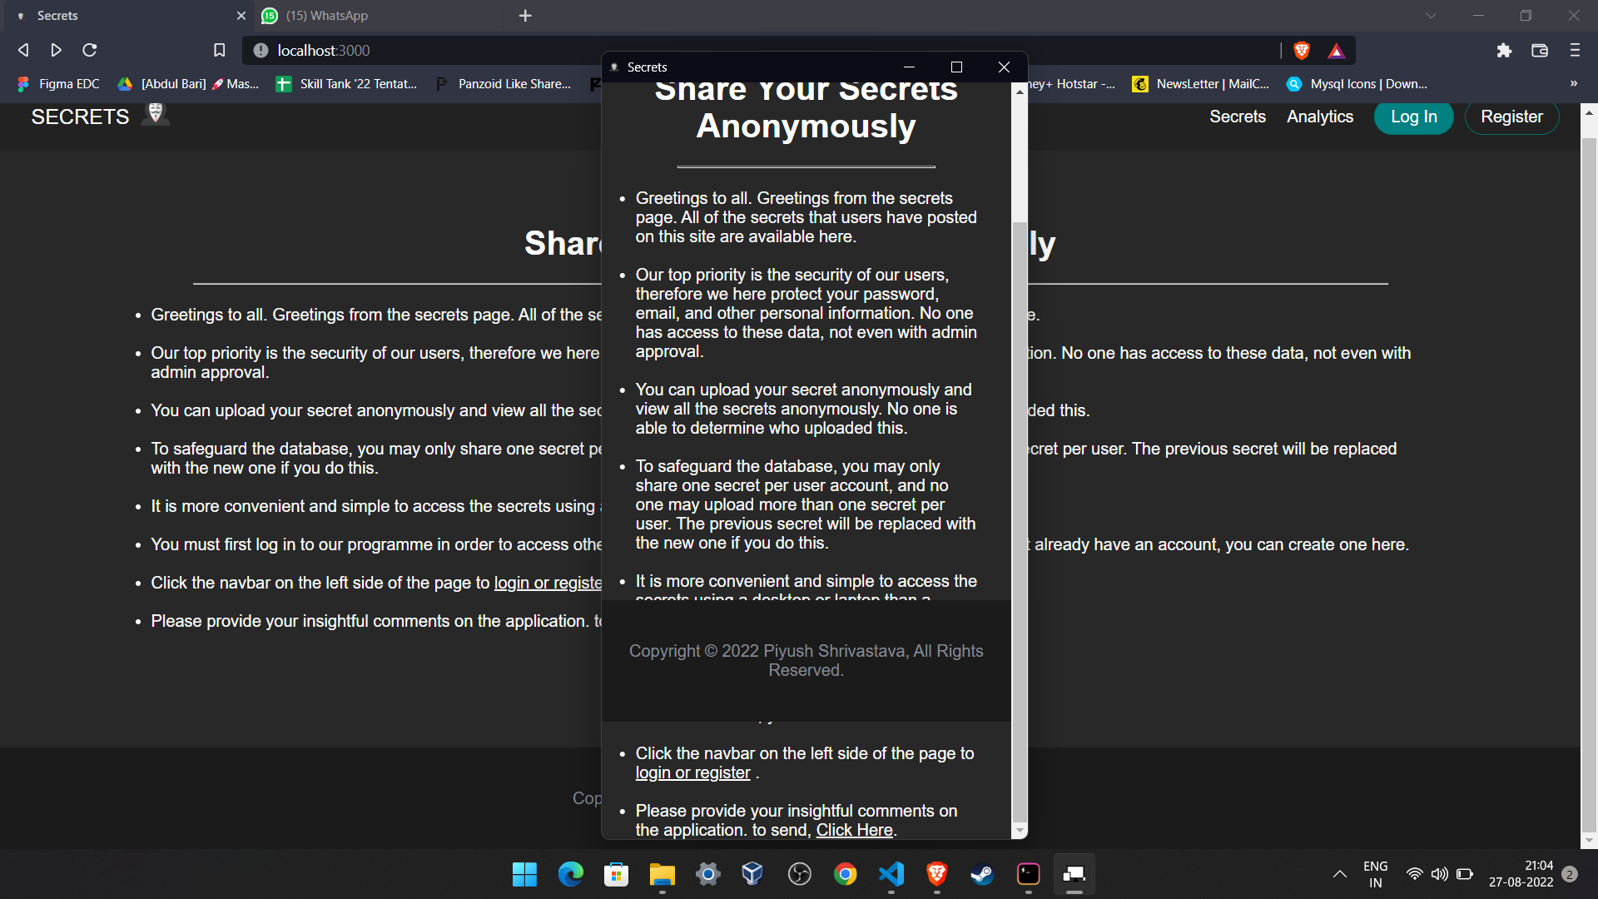Click the refresh button in browser toolbar

pos(91,51)
